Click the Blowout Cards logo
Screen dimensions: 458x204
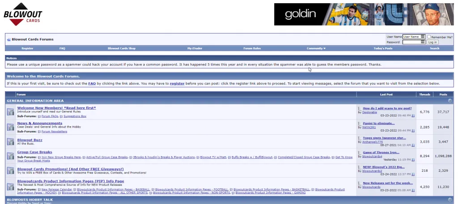[23, 14]
